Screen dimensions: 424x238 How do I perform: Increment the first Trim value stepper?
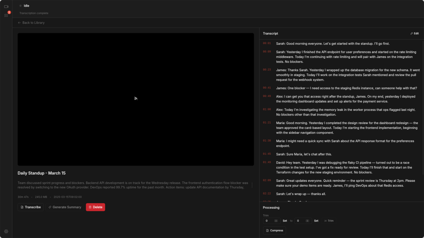pos(276,219)
